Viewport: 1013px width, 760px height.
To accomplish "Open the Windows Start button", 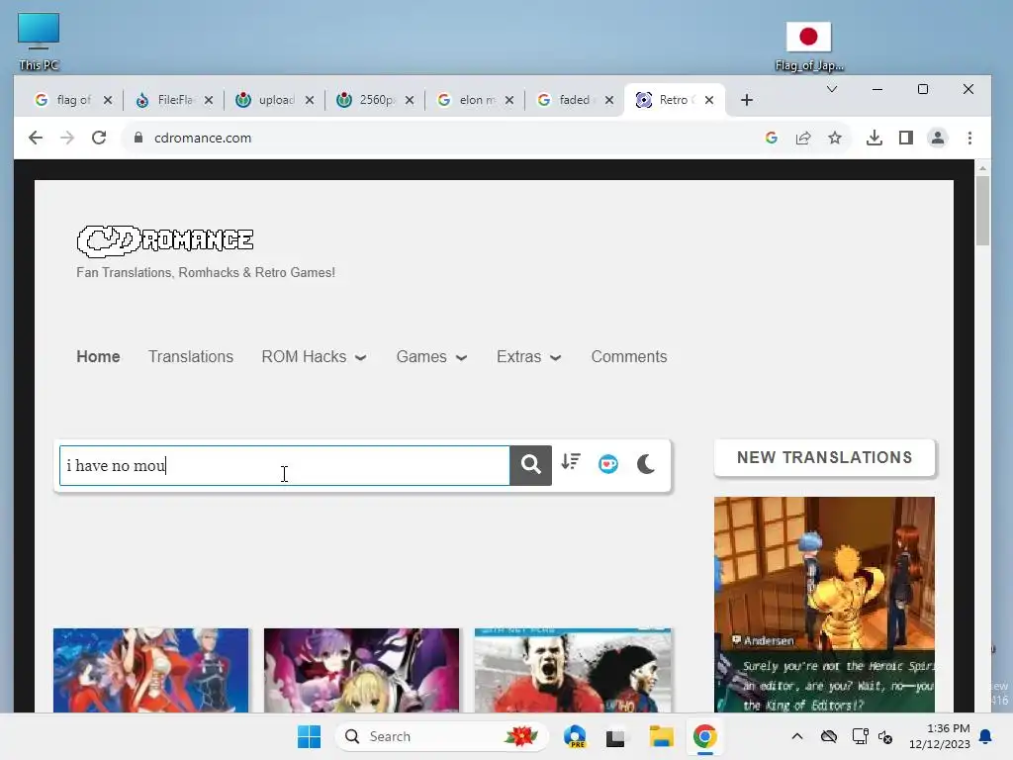I will [x=309, y=736].
